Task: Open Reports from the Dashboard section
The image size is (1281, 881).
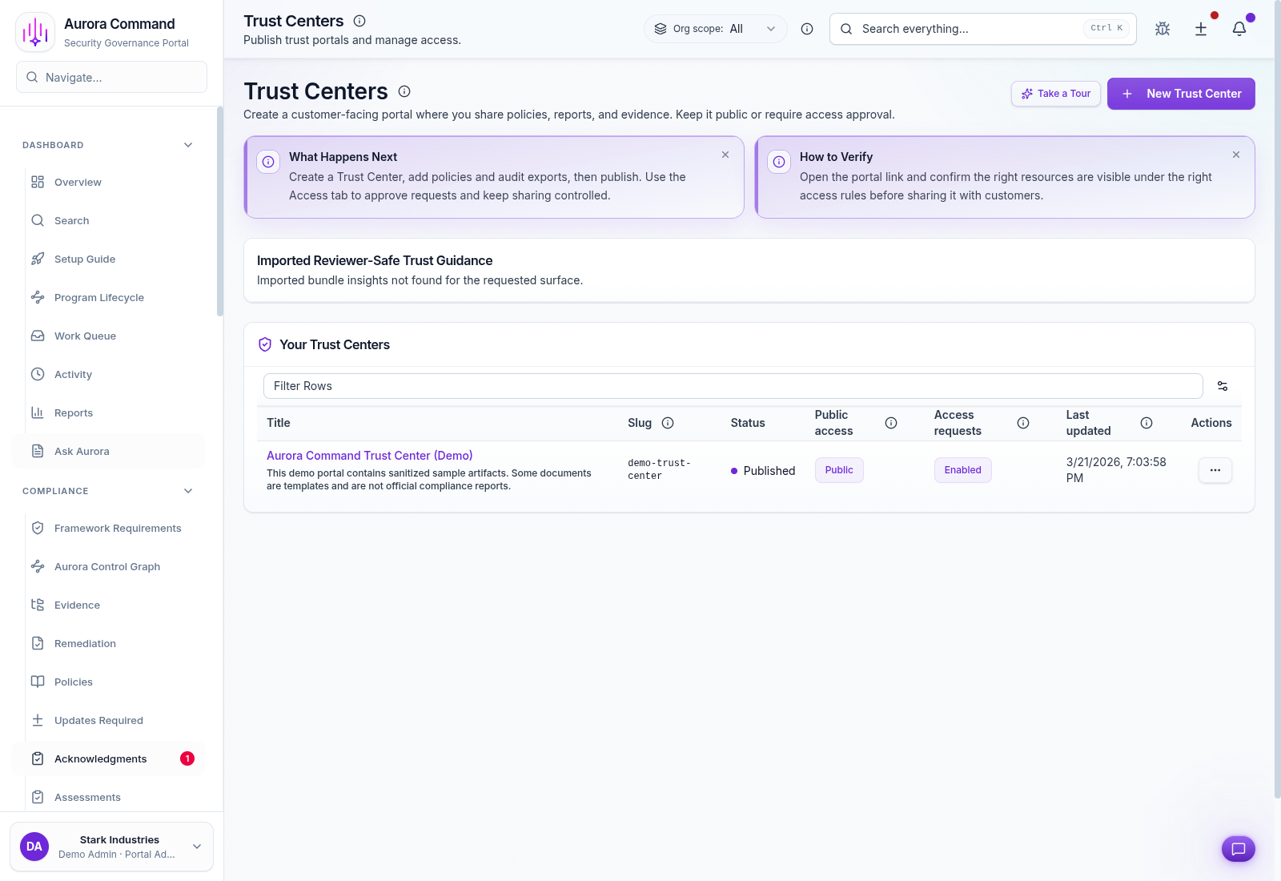Action: [73, 412]
